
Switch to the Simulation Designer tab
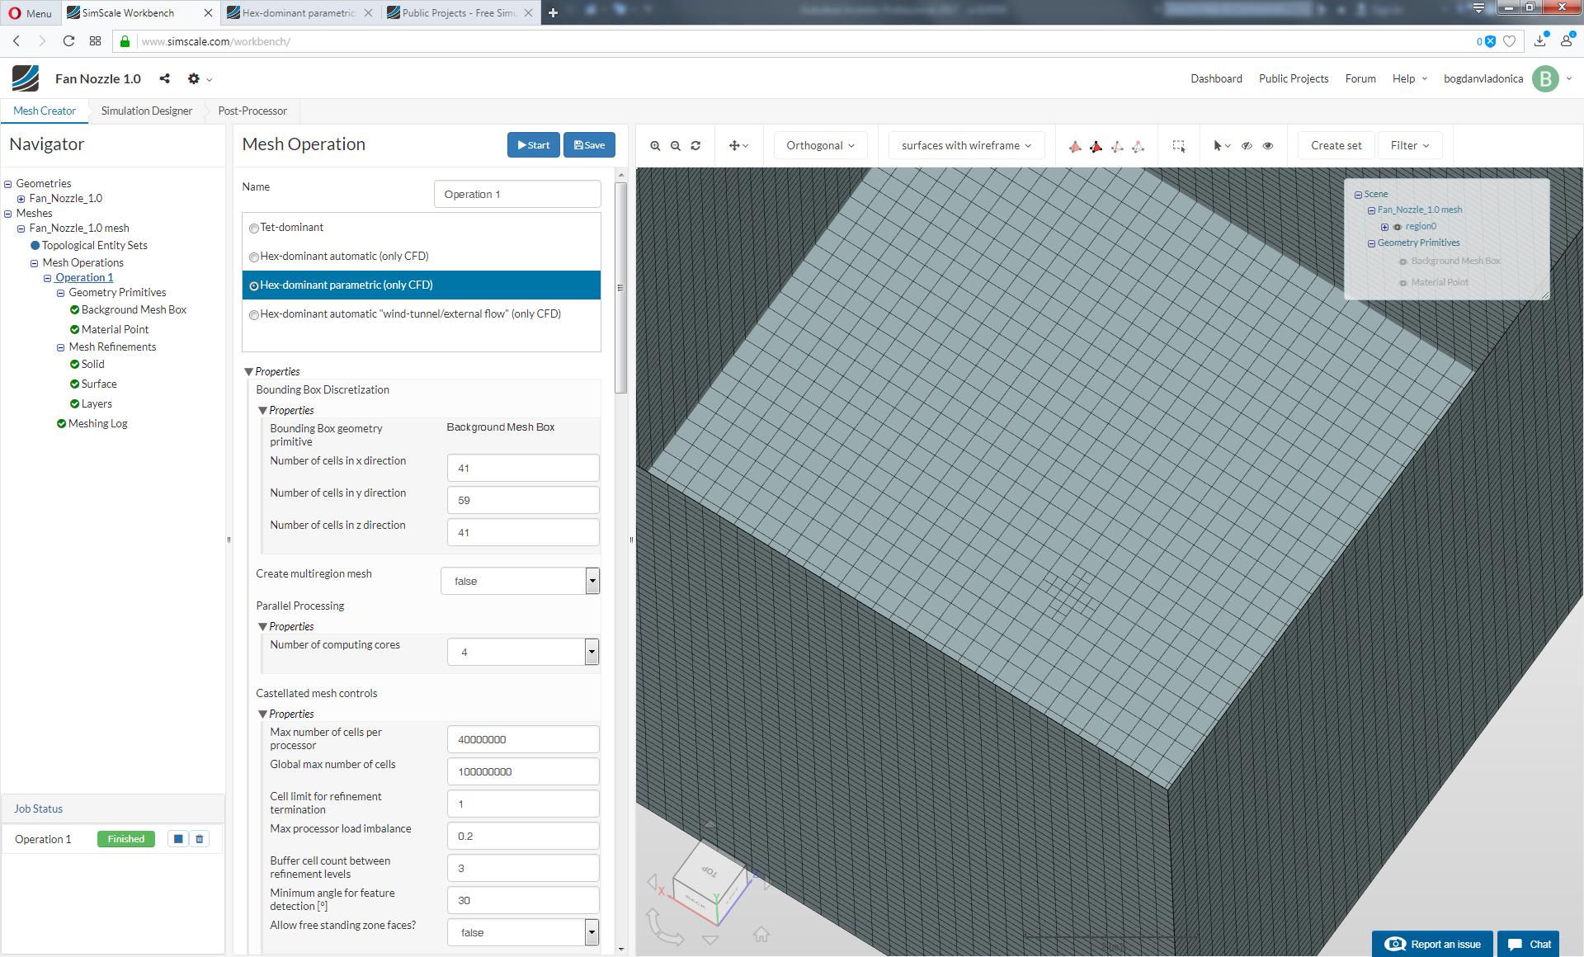[146, 111]
